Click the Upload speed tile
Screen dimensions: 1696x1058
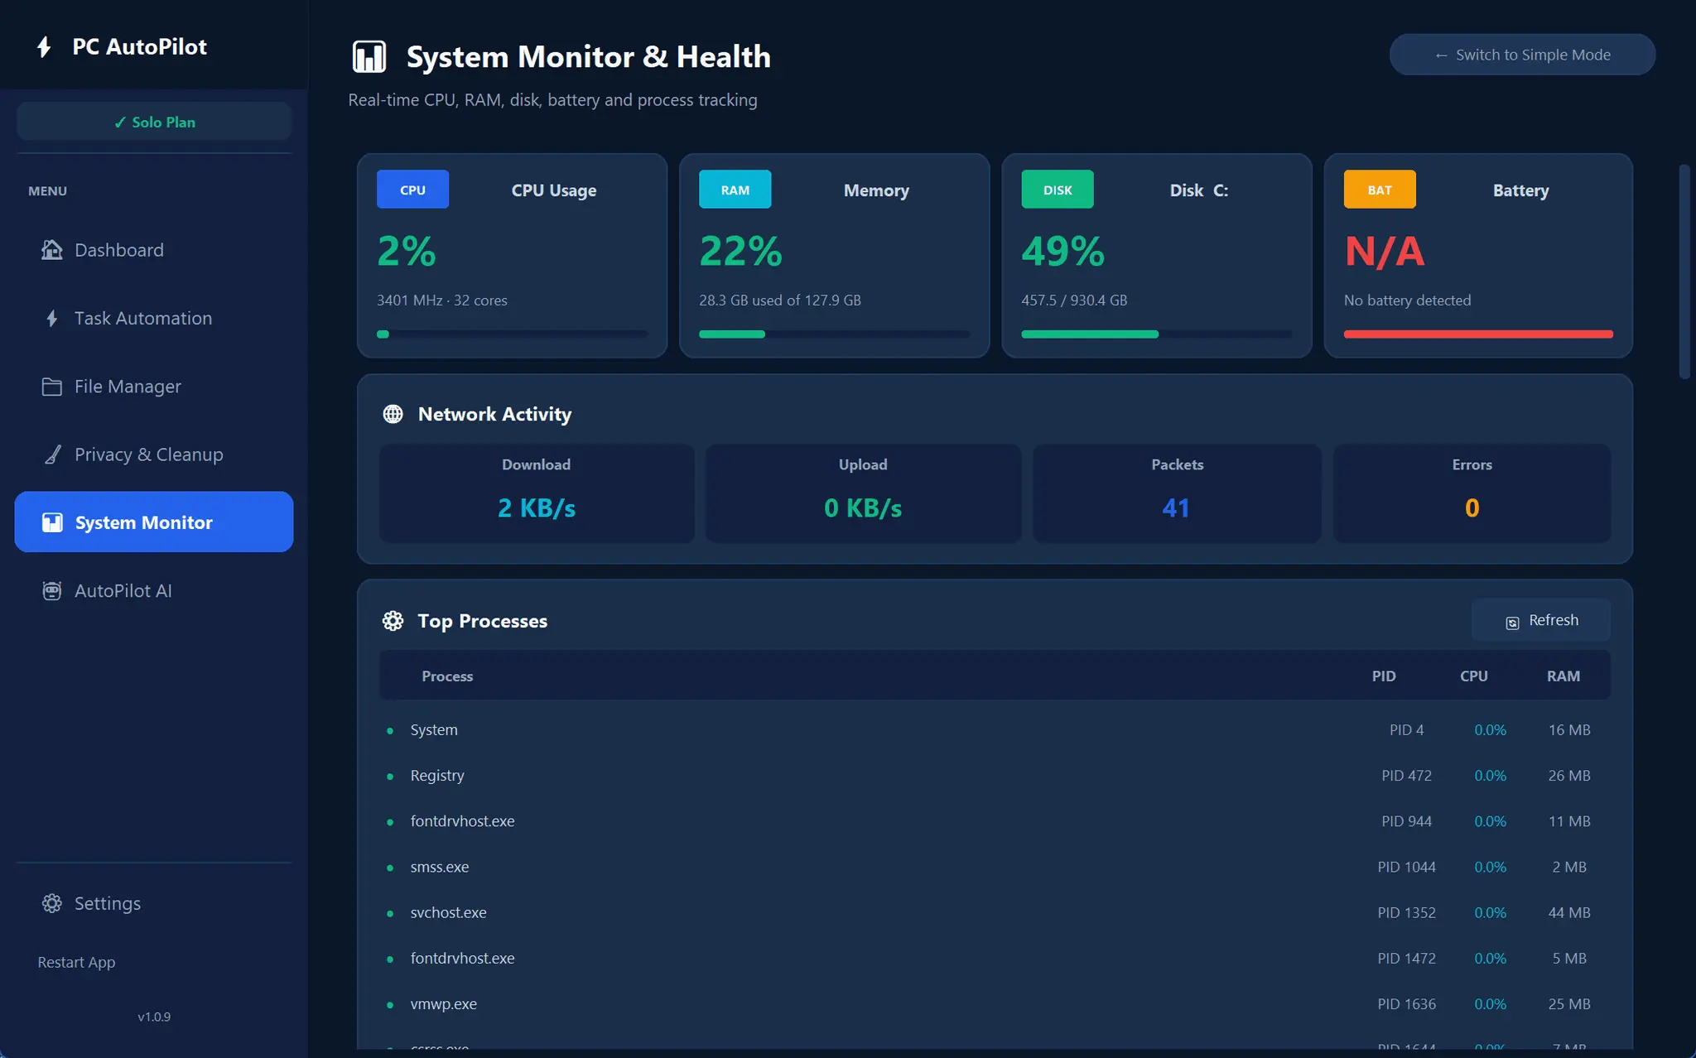coord(863,493)
